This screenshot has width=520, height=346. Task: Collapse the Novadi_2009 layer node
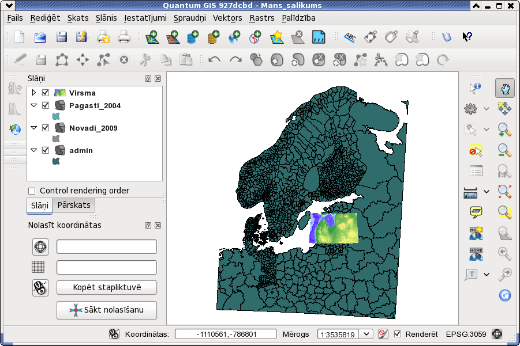tap(33, 128)
